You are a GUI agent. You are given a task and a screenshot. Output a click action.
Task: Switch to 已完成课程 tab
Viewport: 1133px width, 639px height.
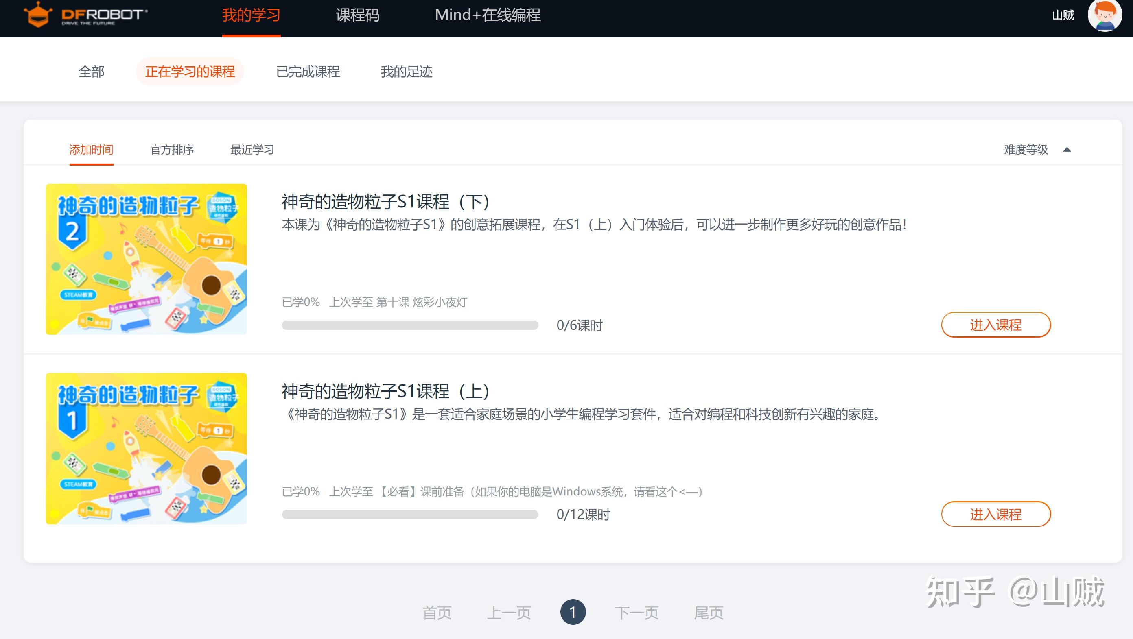(x=308, y=72)
